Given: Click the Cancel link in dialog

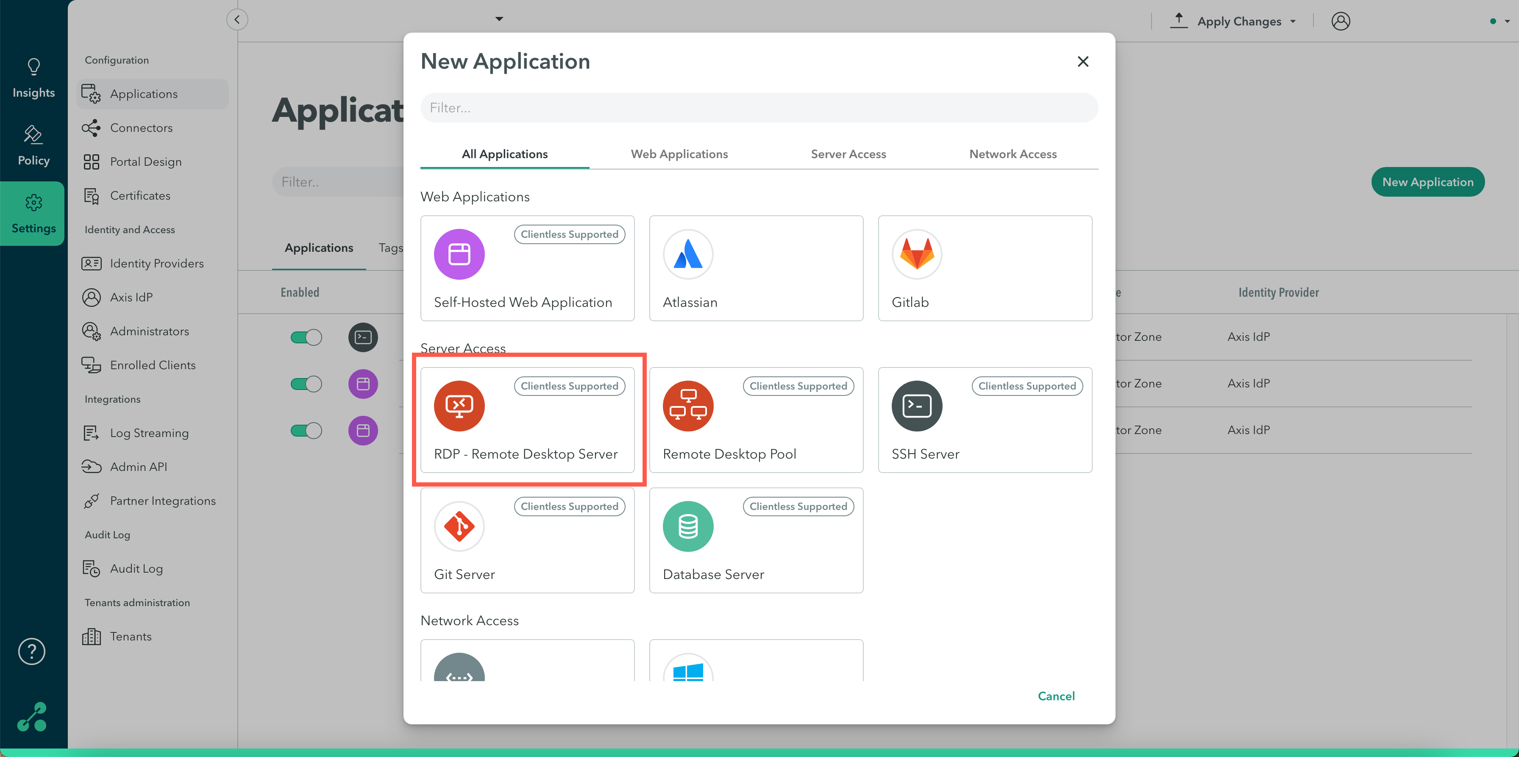Looking at the screenshot, I should coord(1055,696).
